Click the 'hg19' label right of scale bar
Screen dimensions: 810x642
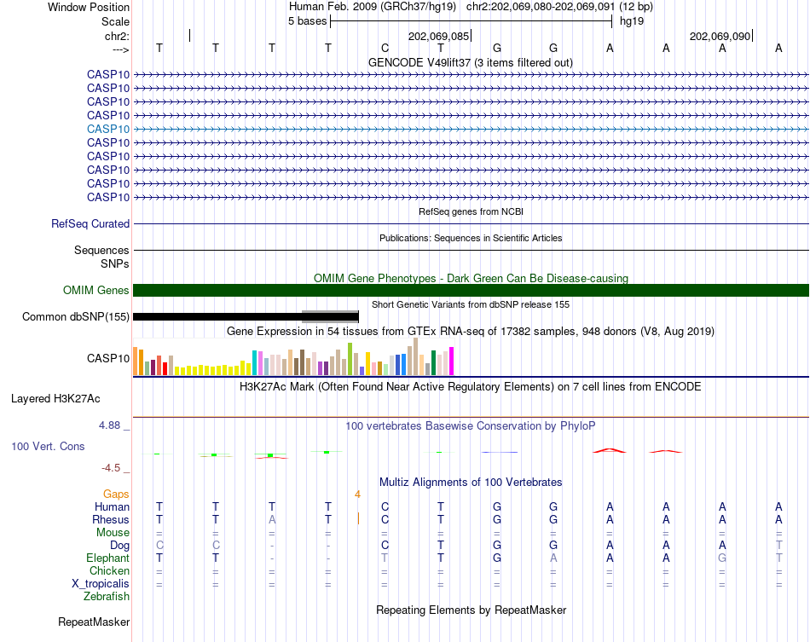632,21
